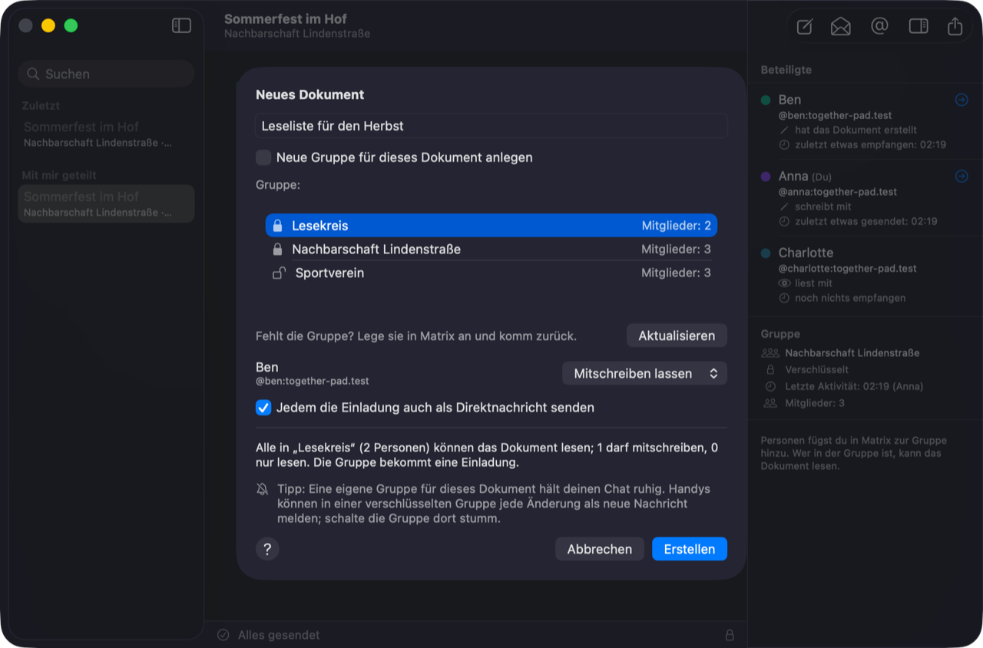Screen dimensions: 983x648
Task: Click the "Alles gesendet" status text
Action: (279, 635)
